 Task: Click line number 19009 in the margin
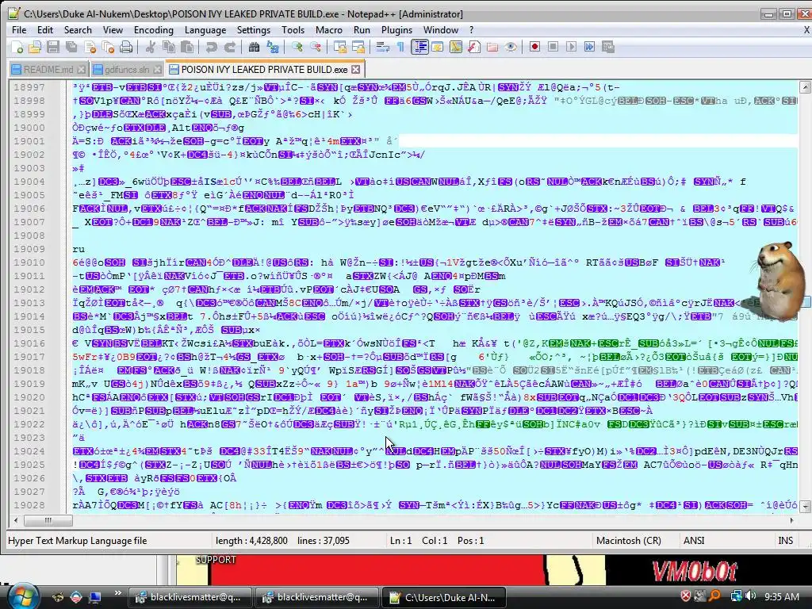coord(29,249)
